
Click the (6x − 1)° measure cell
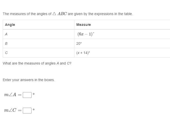(86, 34)
